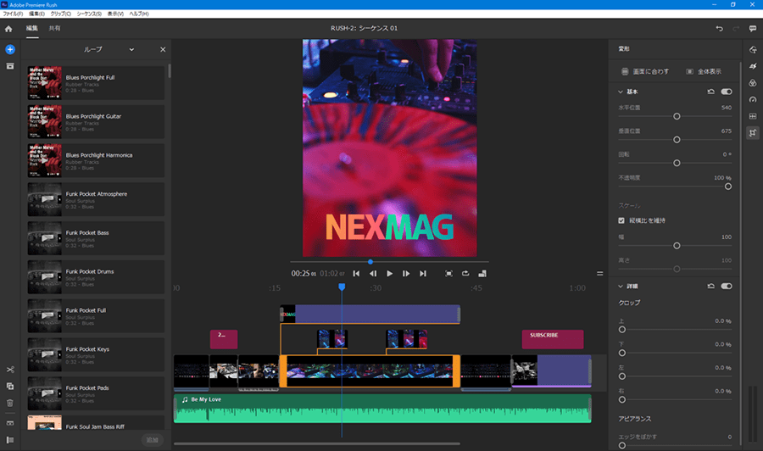
Task: Click the 不透明度 slider handle
Action: click(728, 187)
